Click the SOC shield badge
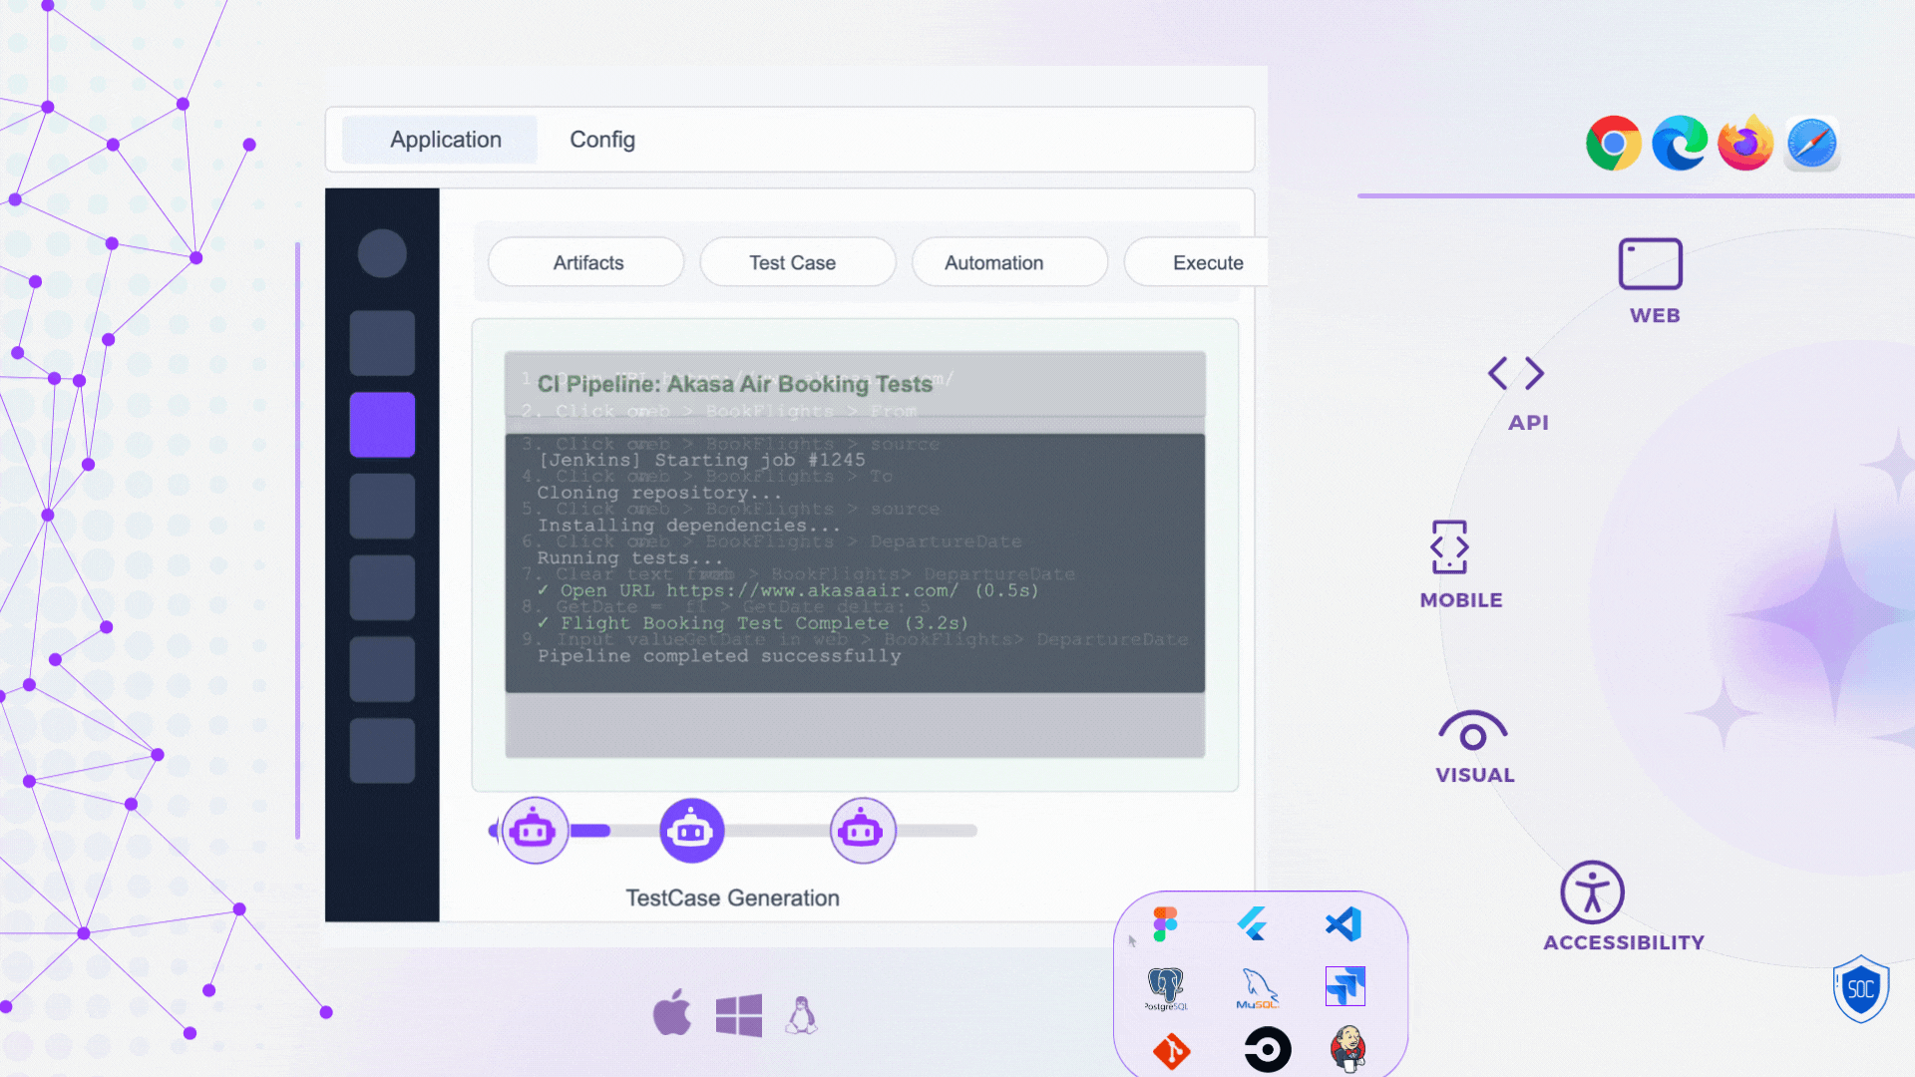 [x=1861, y=988]
